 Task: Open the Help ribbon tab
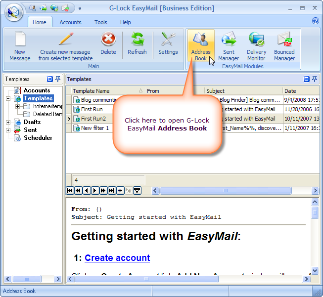click(126, 22)
